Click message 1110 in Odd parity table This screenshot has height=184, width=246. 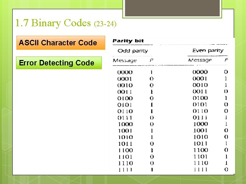pyautogui.click(x=125, y=163)
